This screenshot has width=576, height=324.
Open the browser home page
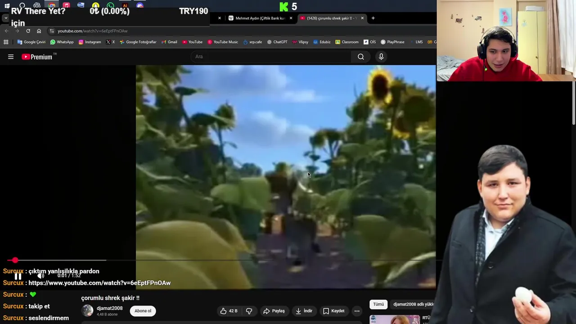39,31
